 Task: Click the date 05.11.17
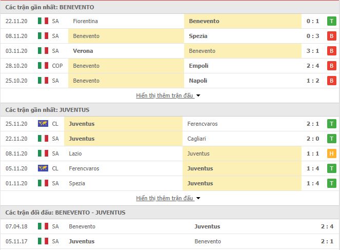click(16, 241)
